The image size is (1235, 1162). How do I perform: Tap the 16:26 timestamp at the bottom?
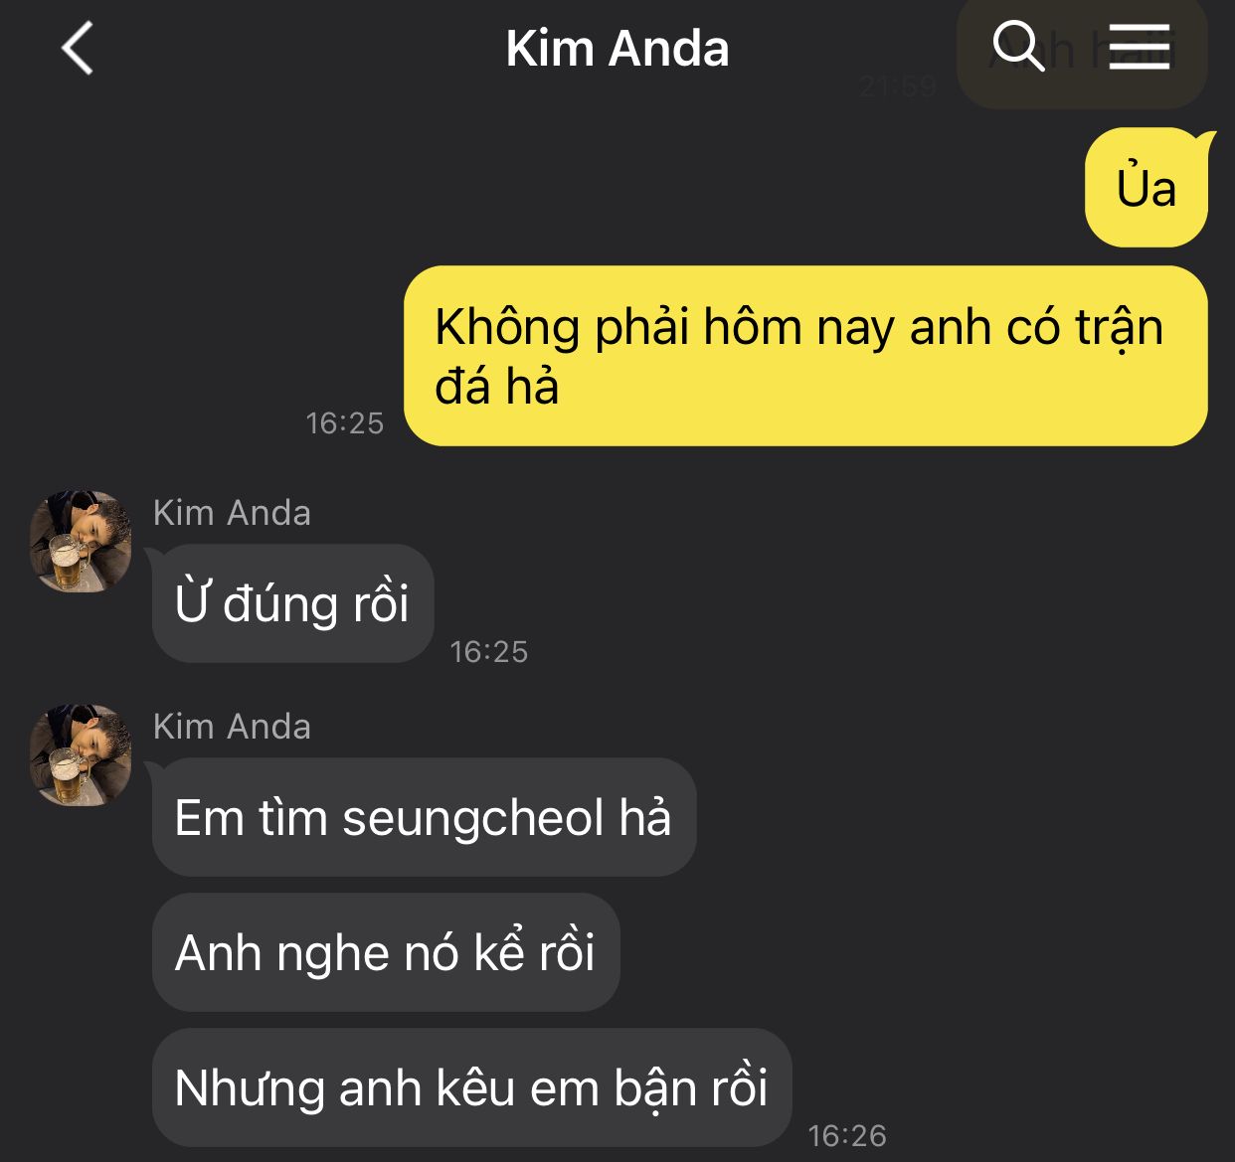[x=847, y=1135]
